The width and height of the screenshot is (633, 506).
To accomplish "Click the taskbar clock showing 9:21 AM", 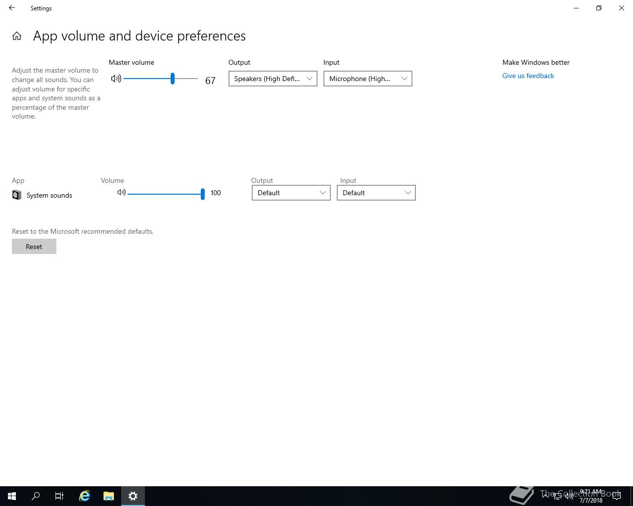I will pos(591,496).
